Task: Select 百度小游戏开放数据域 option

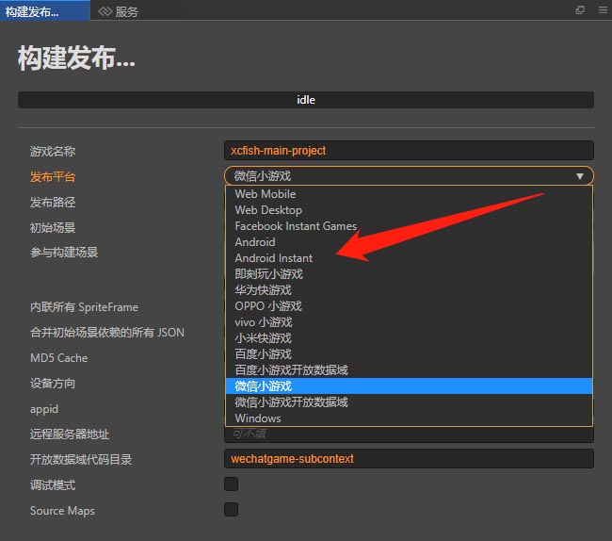Action: 292,370
